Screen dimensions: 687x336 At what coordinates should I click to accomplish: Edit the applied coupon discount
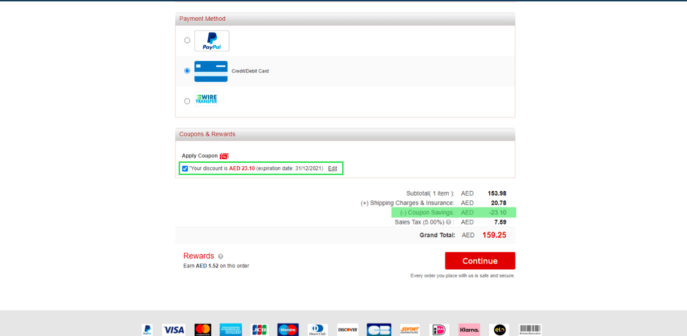click(x=332, y=169)
